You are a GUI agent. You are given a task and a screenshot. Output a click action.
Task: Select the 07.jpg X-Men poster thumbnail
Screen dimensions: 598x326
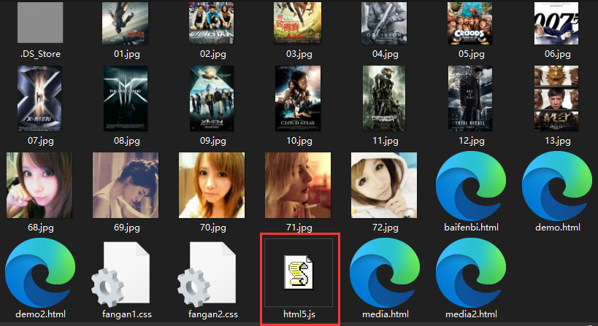tap(39, 98)
